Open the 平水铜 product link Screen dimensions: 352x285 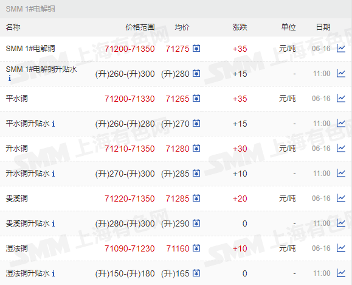16,99
